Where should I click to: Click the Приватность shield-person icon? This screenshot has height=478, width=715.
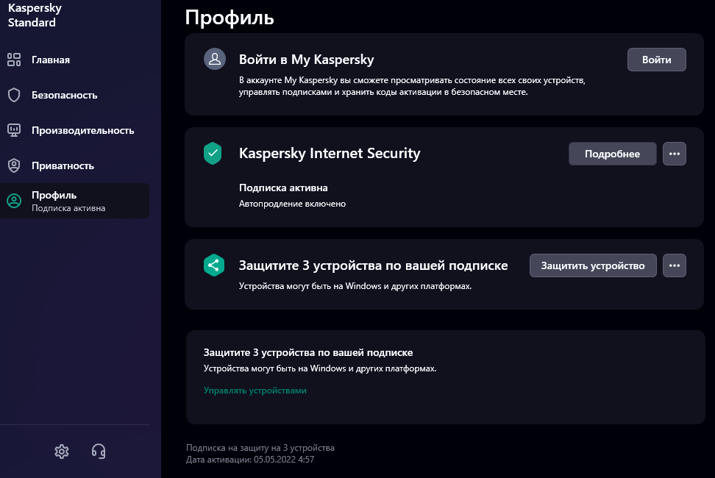coord(14,165)
